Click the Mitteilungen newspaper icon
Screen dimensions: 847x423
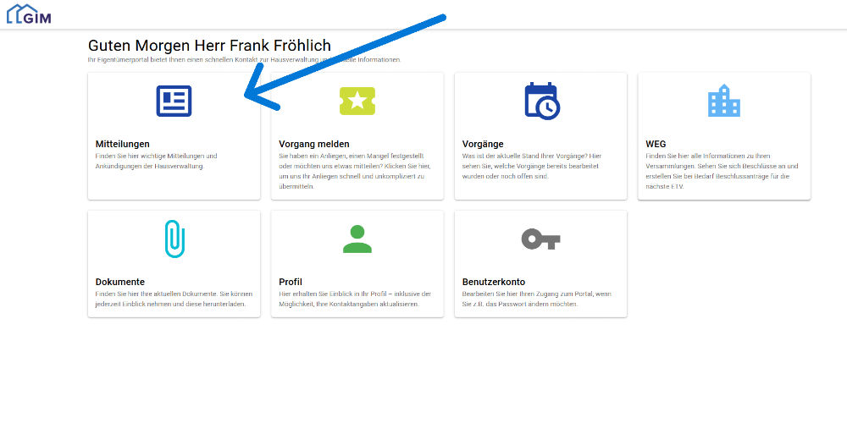tap(174, 101)
